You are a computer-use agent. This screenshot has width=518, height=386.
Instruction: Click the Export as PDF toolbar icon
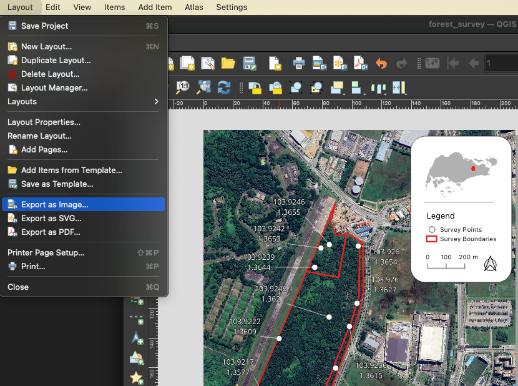360,63
